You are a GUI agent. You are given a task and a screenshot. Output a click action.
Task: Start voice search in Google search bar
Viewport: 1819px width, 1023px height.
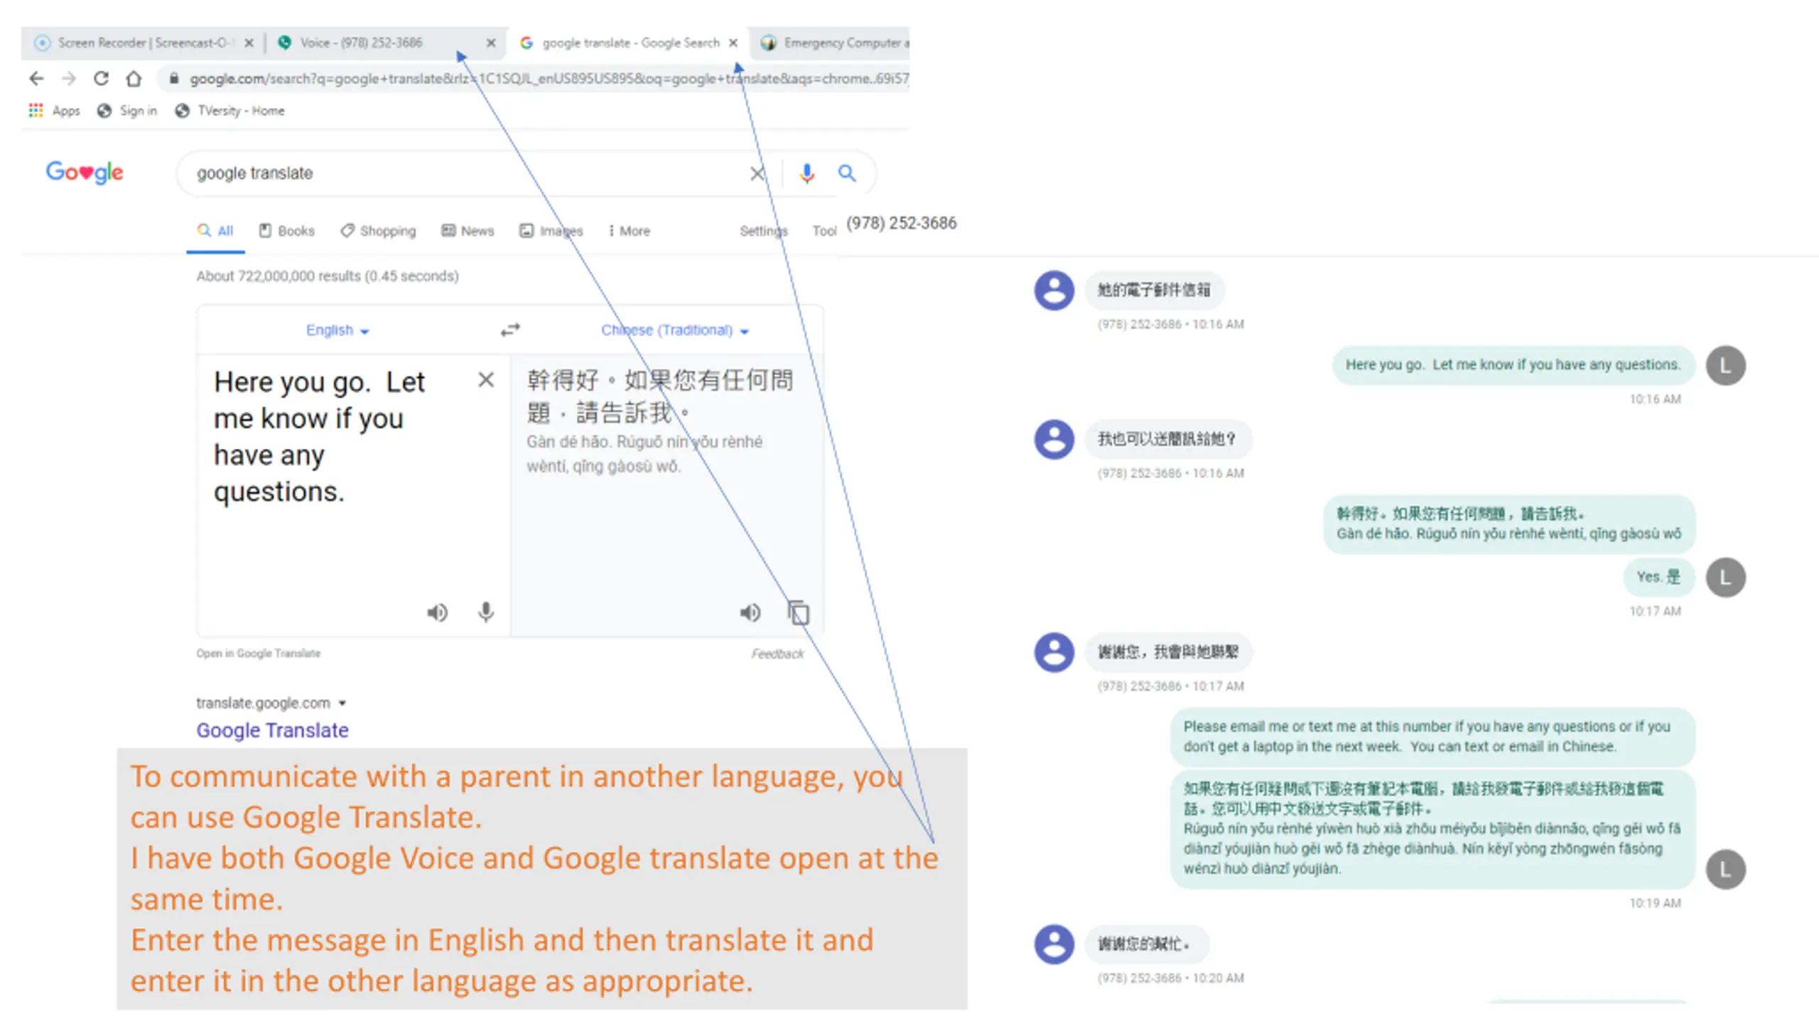pyautogui.click(x=806, y=173)
